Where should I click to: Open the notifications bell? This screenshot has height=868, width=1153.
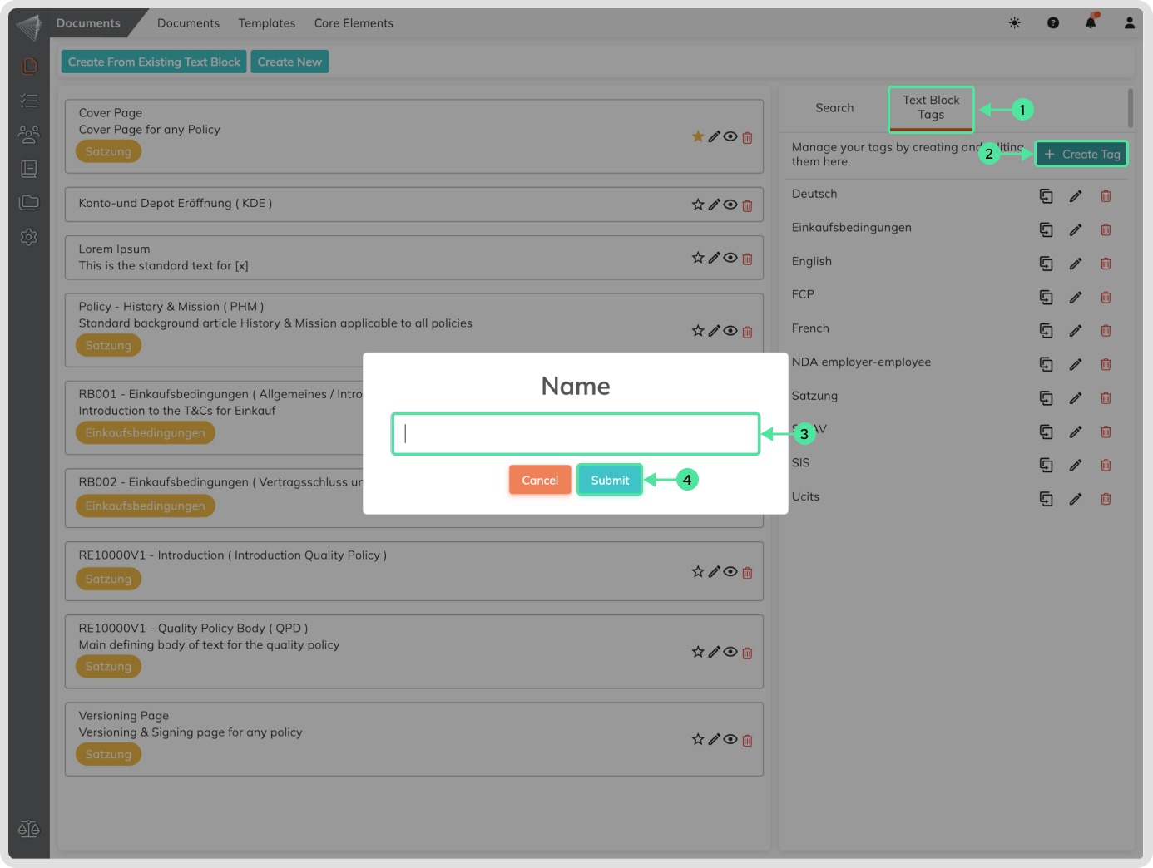click(1091, 22)
